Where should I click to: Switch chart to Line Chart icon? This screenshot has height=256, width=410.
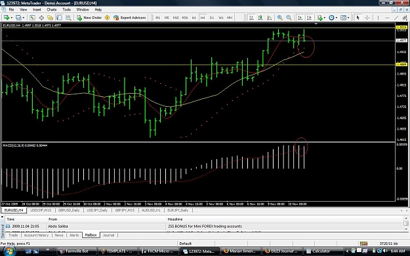click(x=270, y=18)
